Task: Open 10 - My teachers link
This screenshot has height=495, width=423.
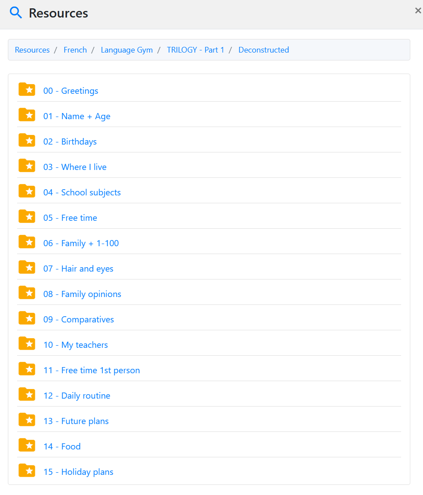Action: [75, 345]
